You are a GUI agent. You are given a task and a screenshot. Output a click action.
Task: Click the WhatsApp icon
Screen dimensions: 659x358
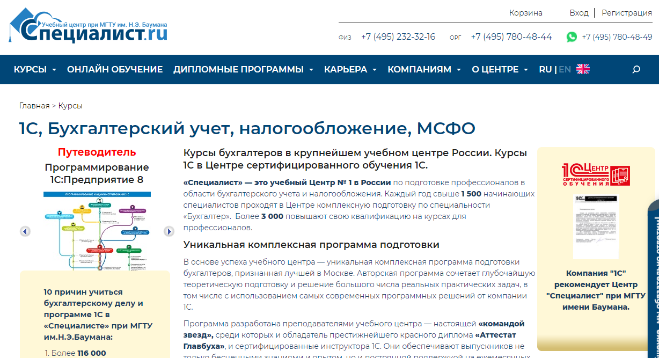tap(572, 37)
